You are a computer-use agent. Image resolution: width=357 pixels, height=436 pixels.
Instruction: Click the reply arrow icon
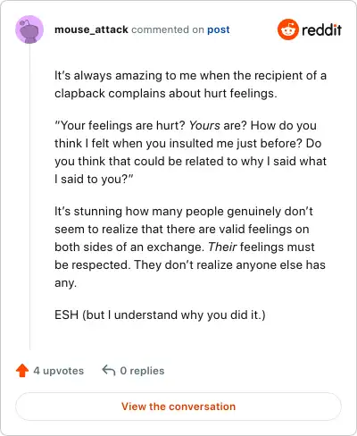coord(109,371)
